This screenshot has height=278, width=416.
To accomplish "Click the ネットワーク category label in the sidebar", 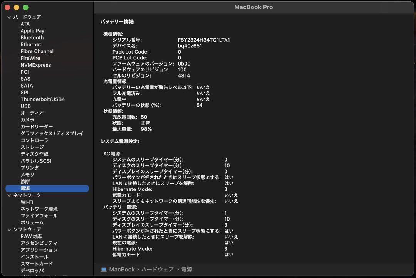I will tap(27, 195).
